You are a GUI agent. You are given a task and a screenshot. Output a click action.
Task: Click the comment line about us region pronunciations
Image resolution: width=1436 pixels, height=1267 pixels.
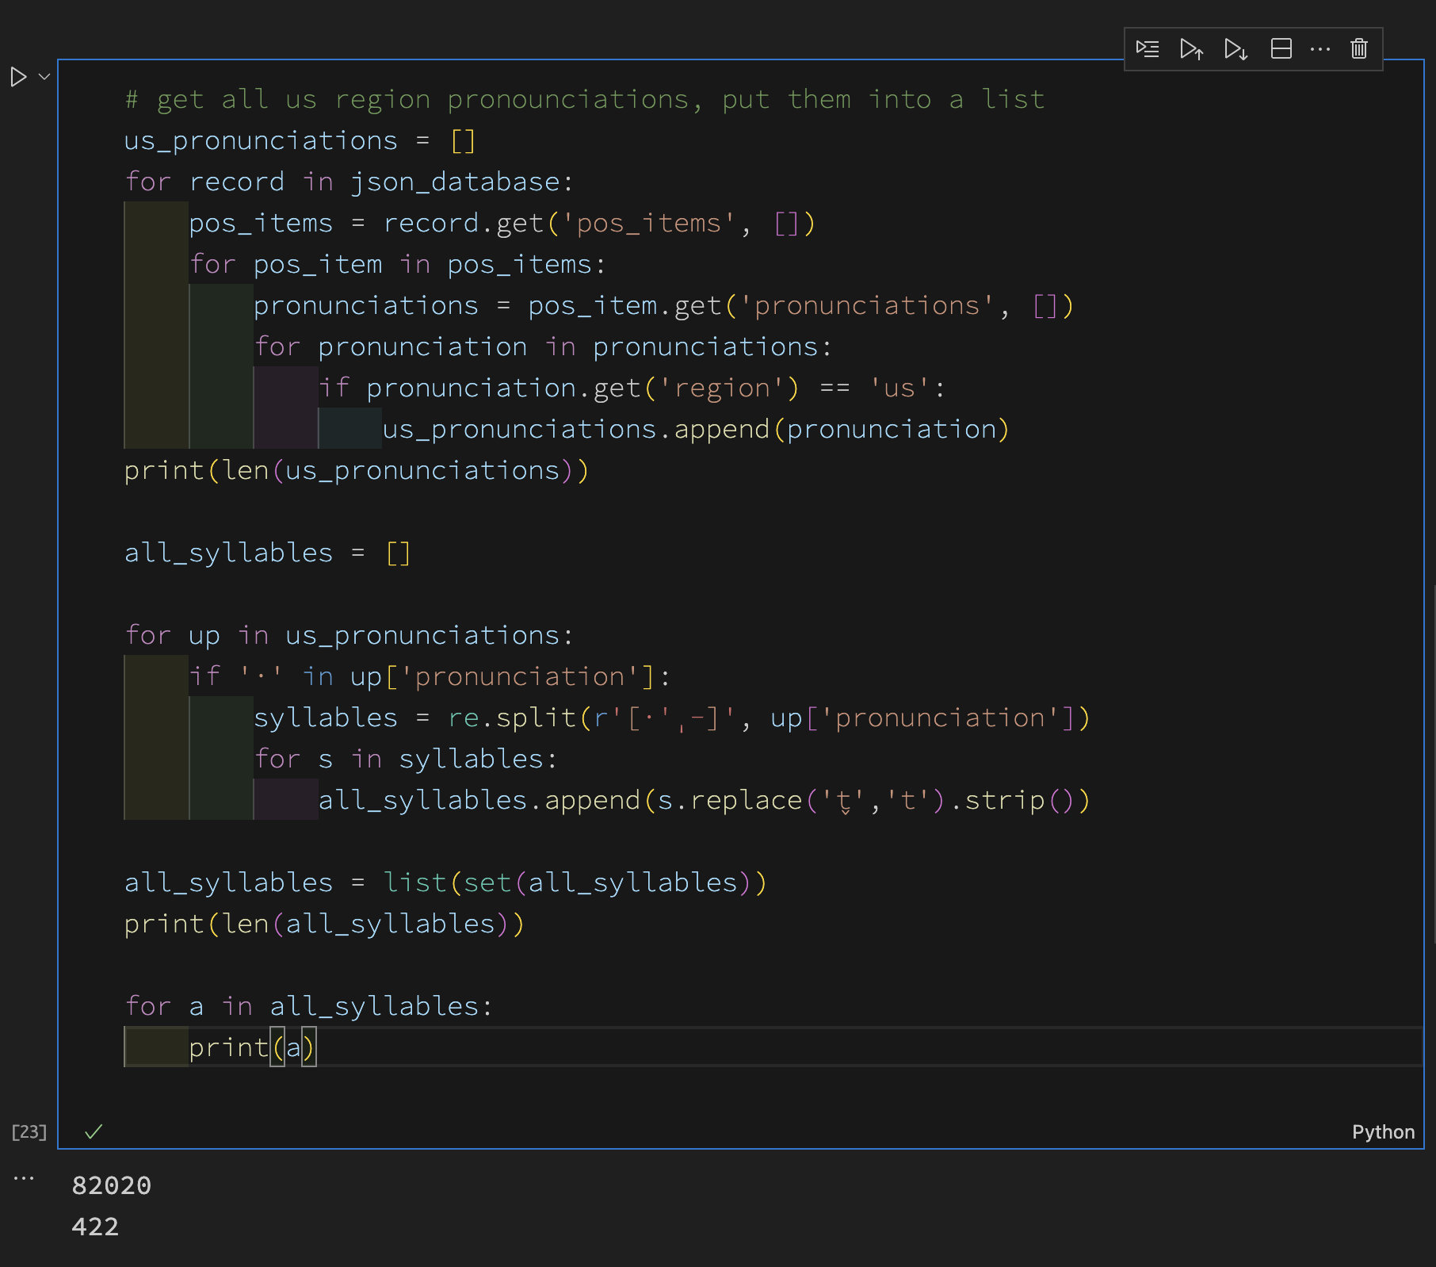[x=584, y=99]
